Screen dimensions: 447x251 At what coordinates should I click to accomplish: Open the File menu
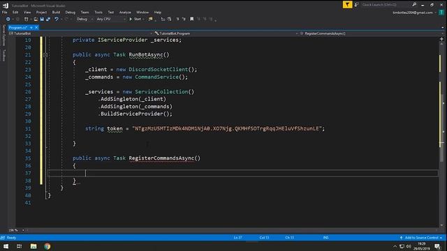5,13
